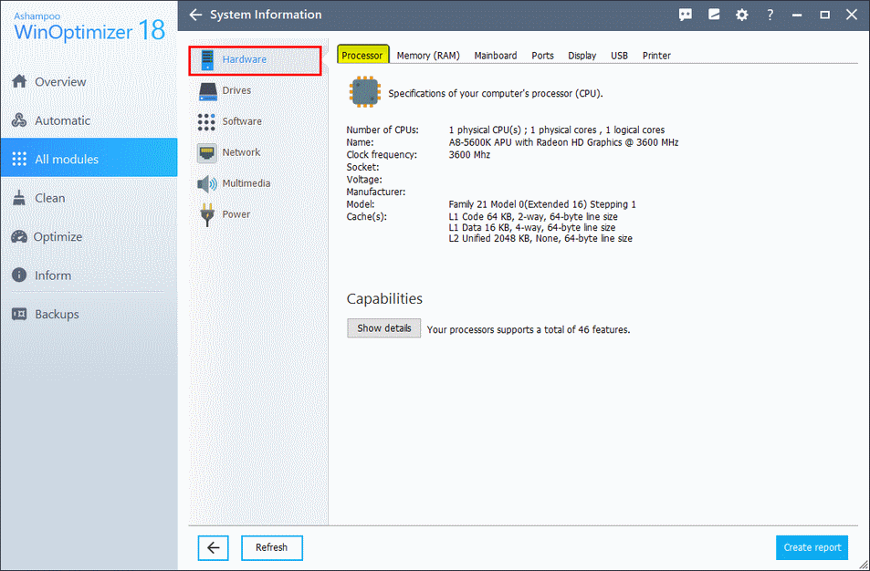Go to the Printer tab
870x571 pixels.
tap(656, 56)
